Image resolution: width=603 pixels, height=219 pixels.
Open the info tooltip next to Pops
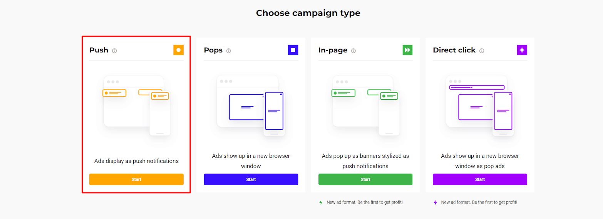point(229,51)
